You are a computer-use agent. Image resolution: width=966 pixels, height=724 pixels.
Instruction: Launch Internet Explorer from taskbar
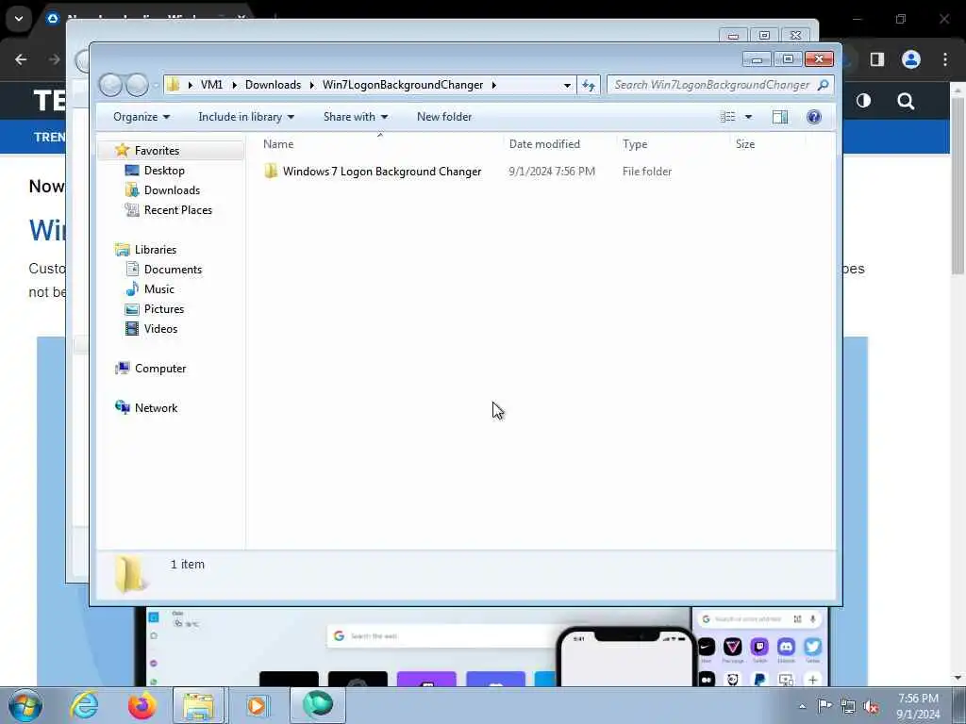coord(84,705)
